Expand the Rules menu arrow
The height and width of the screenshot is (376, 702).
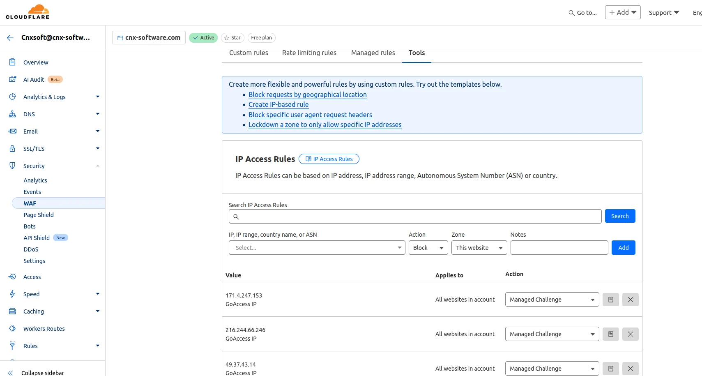[98, 346]
